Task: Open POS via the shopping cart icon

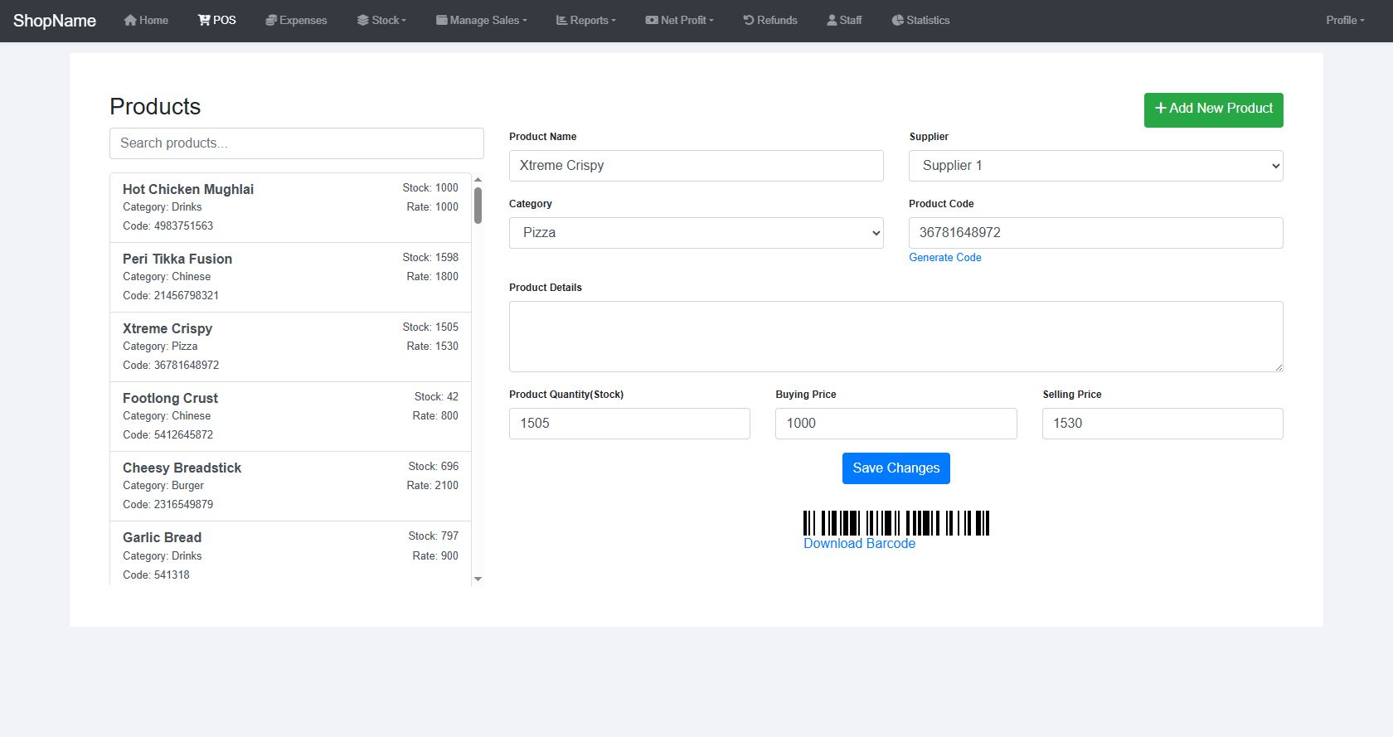Action: point(204,20)
